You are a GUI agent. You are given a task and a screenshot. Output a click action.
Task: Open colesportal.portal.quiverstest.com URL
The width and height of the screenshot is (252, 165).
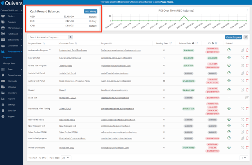[x=116, y=58]
